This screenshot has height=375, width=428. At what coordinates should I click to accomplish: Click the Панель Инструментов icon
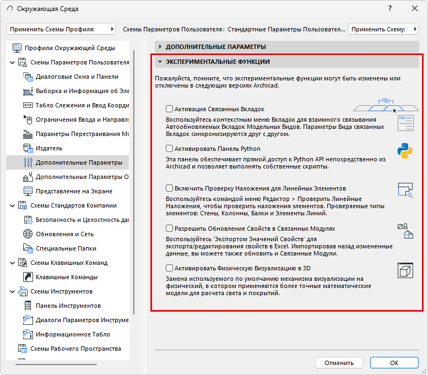28,306
